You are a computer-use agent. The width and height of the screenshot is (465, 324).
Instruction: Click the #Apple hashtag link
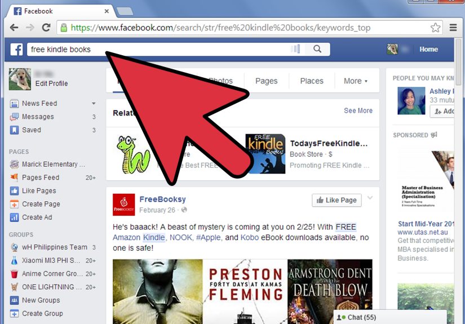tap(209, 237)
